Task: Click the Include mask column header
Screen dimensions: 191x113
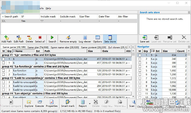Action: pos(49,16)
